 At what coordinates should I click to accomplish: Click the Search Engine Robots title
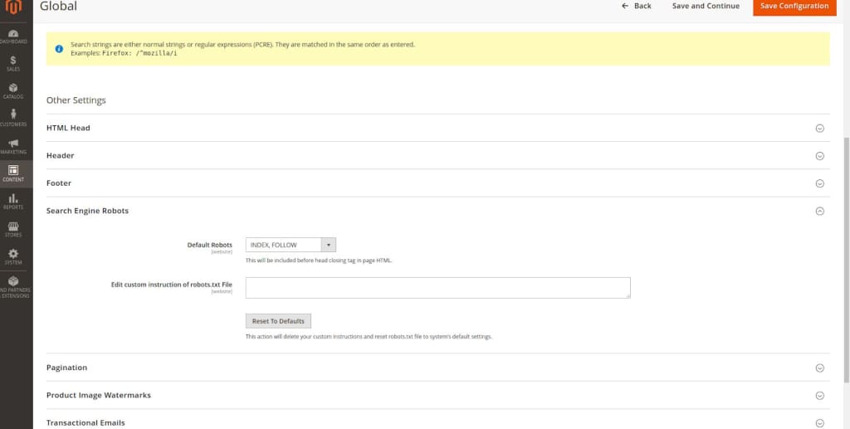[87, 211]
